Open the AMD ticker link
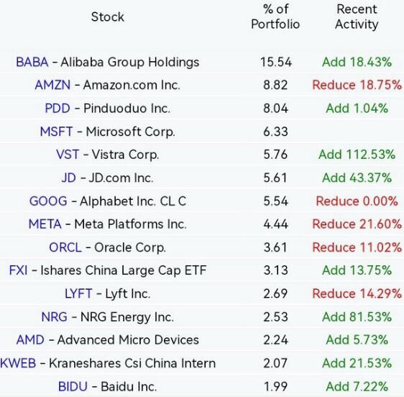This screenshot has width=404, height=397. (x=30, y=339)
